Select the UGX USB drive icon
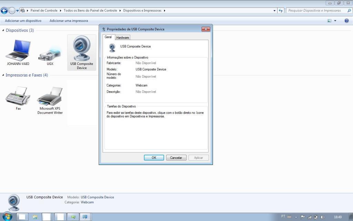Image resolution: width=353 pixels, height=221 pixels. (50, 55)
